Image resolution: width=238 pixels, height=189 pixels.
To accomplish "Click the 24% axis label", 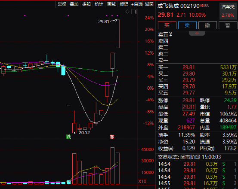I will [149, 18].
